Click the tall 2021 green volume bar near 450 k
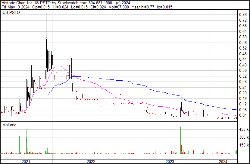Viewport: 250px width, 164px height. [27, 141]
